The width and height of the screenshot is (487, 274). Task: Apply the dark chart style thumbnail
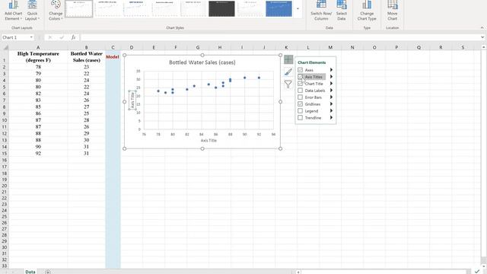(x=221, y=8)
